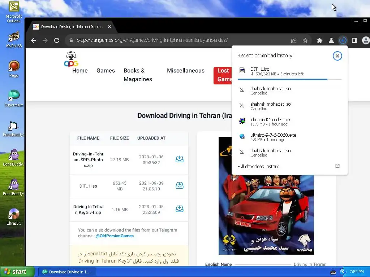Open full download history external link icon

pos(337,166)
